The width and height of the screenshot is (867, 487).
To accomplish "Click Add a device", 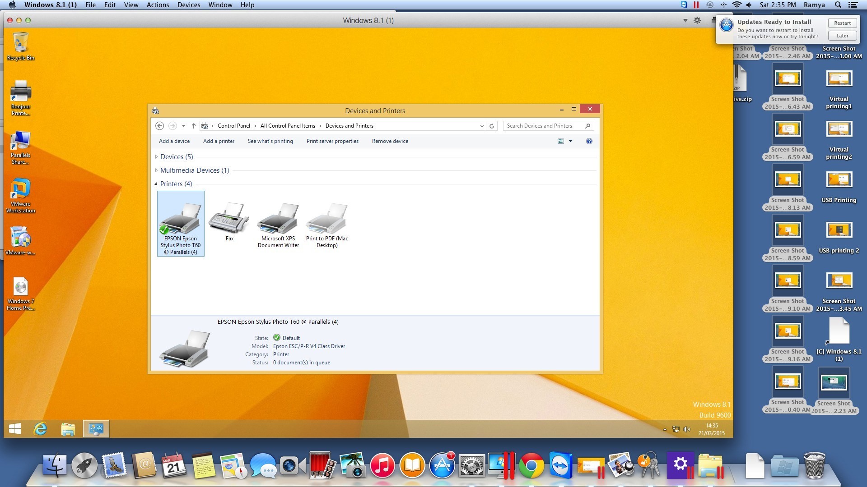I will click(174, 141).
